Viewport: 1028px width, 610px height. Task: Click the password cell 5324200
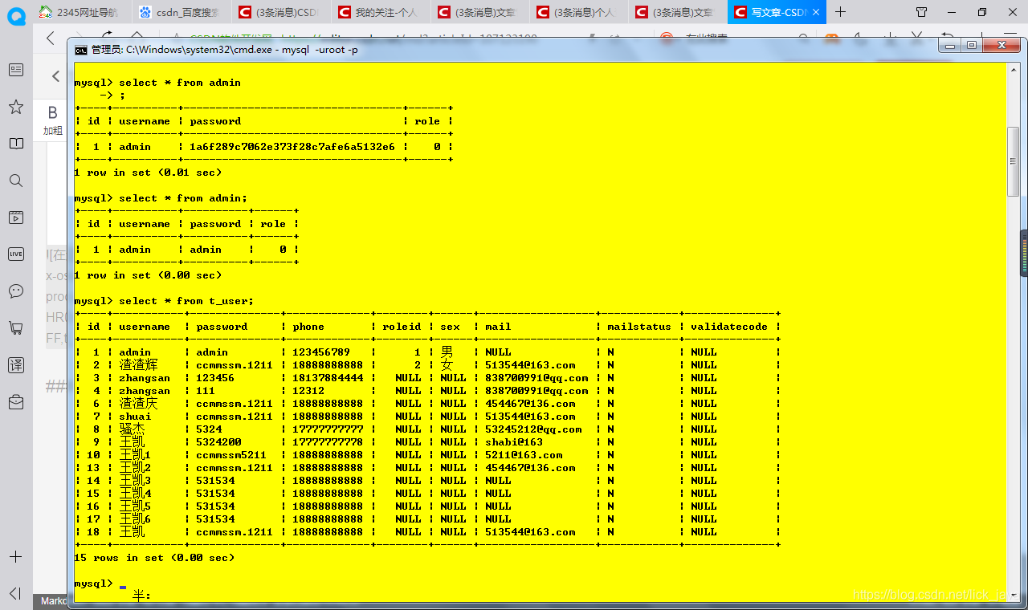218,442
